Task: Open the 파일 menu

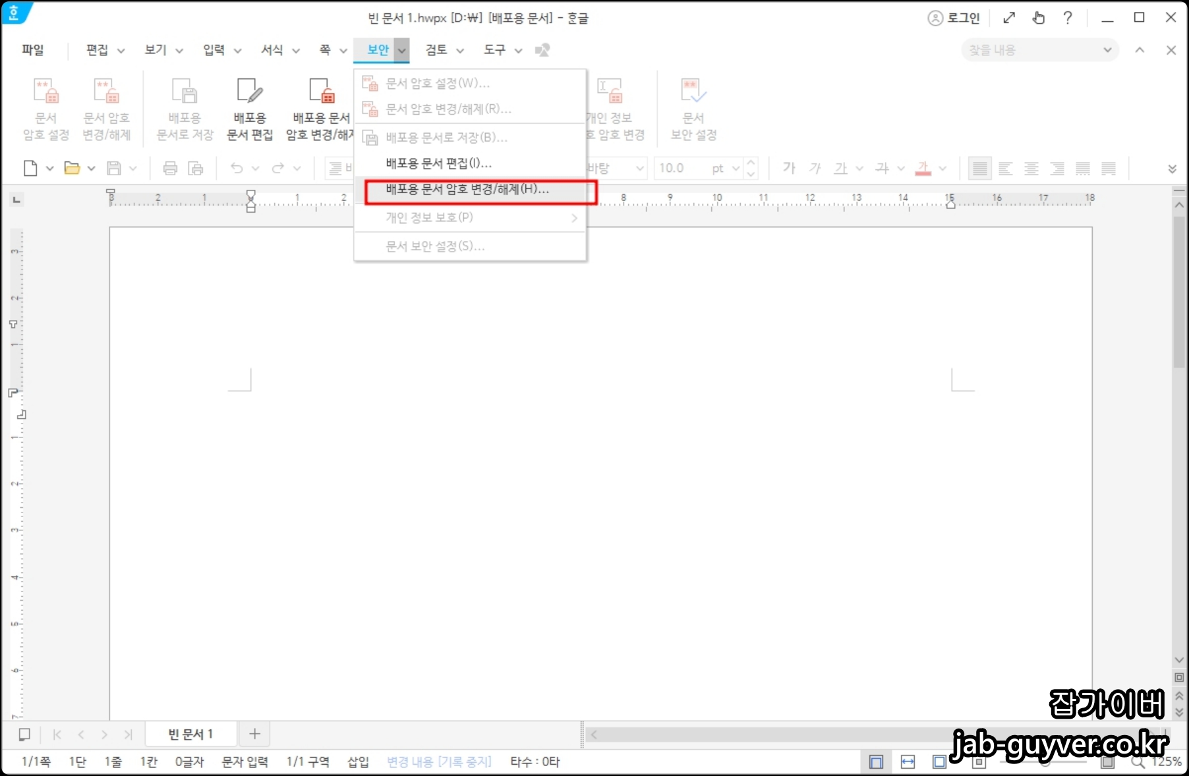Action: click(x=33, y=50)
